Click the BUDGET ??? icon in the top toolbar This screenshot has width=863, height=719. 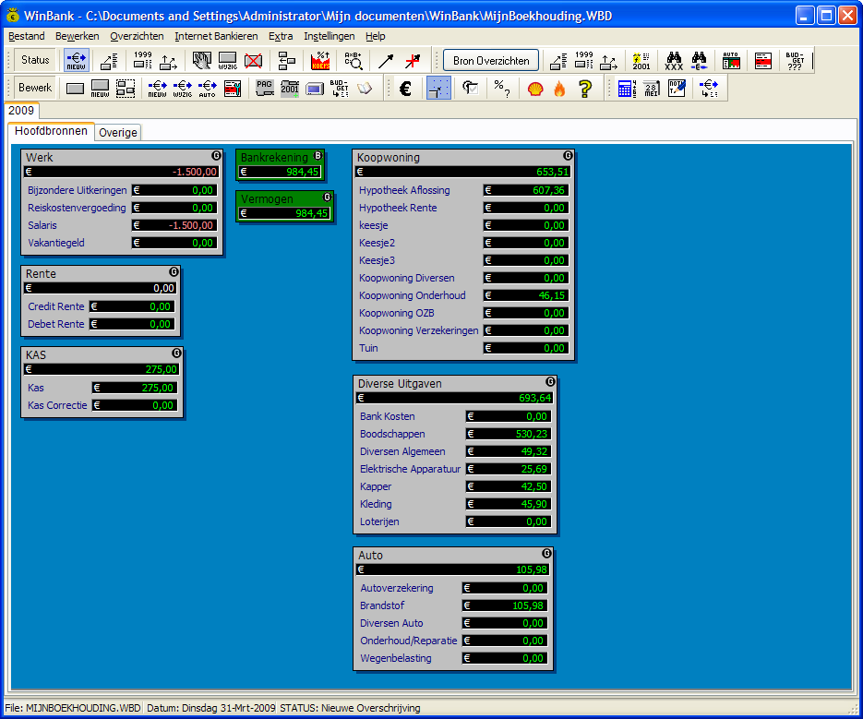[x=795, y=60]
